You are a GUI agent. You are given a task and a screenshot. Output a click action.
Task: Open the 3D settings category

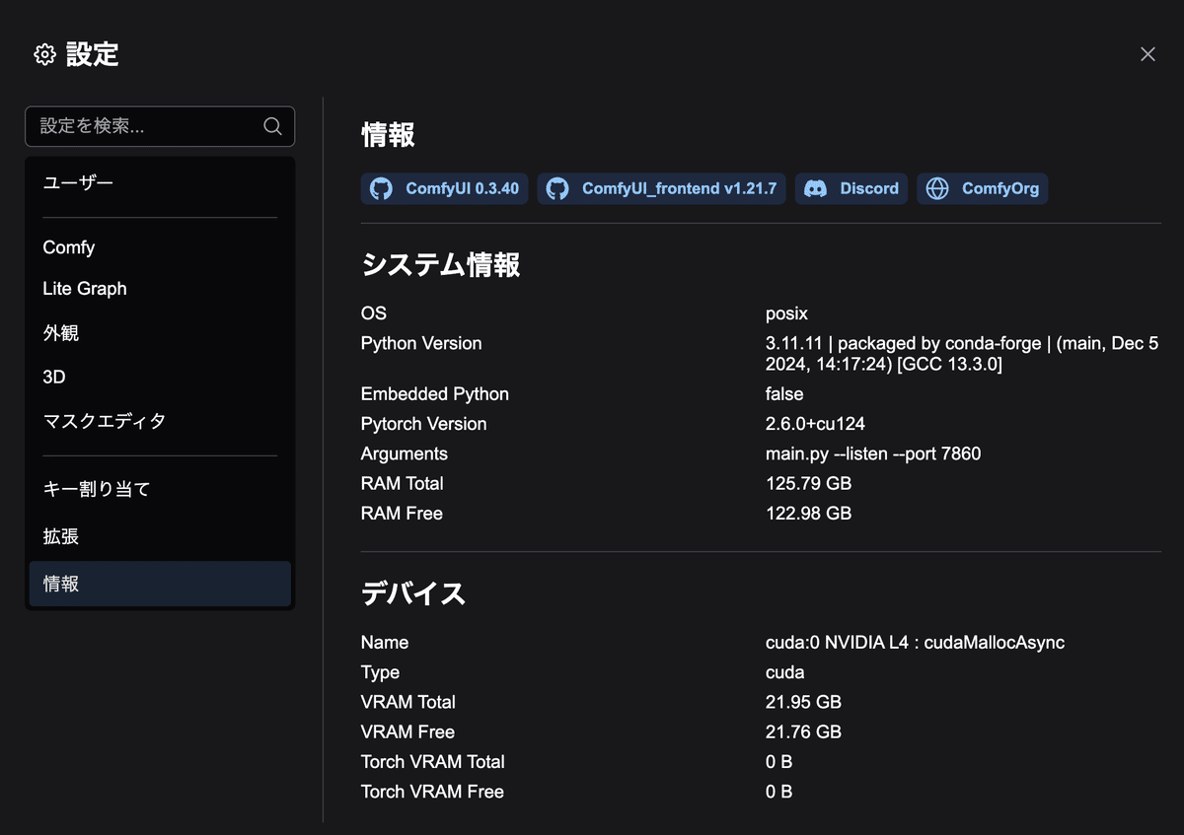(160, 377)
